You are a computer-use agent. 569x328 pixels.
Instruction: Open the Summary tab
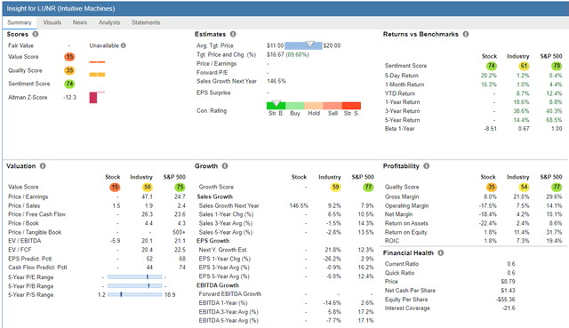click(20, 22)
